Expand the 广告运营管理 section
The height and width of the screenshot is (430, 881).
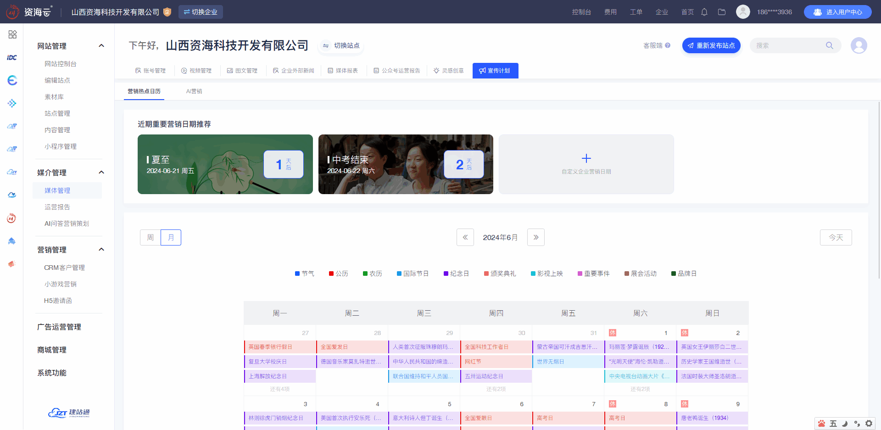[59, 327]
